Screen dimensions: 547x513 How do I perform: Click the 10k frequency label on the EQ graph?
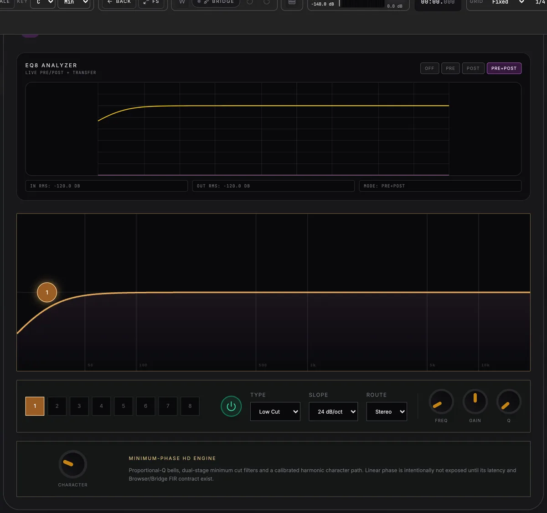coord(485,365)
